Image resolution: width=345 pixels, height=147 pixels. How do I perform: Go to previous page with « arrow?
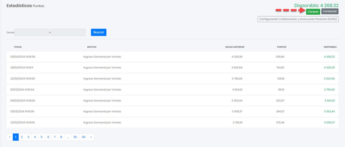click(10, 137)
